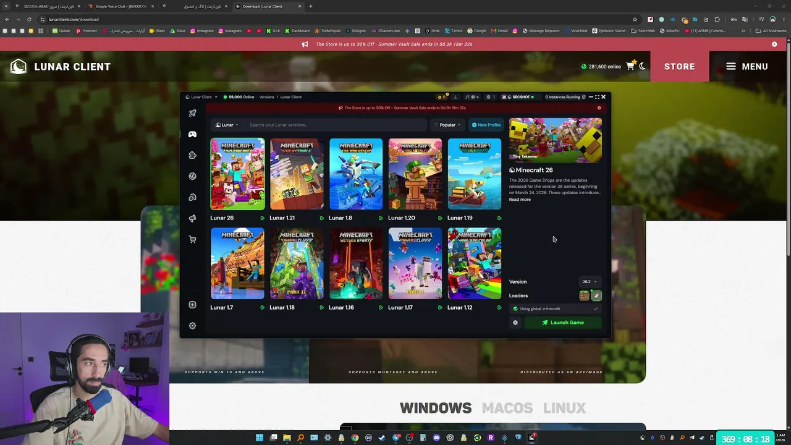Toggle website dark mode moon icon

(643, 66)
